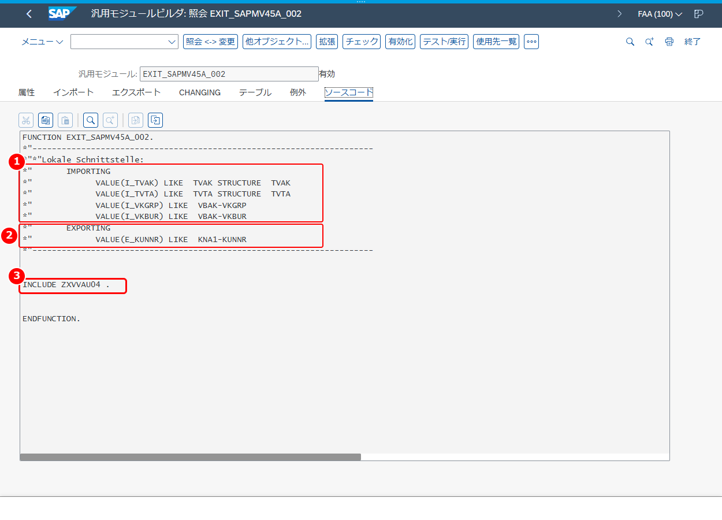Click the 有効 status text
722x520 pixels.
pyautogui.click(x=327, y=74)
